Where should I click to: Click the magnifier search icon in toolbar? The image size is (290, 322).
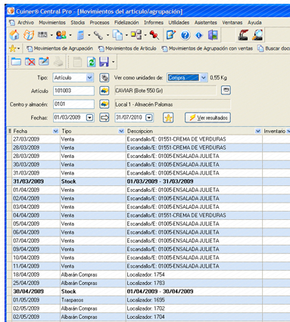click(257, 35)
